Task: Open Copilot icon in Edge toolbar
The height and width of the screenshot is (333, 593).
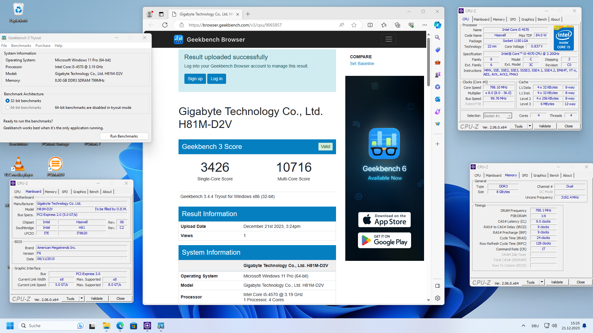Action: pos(437,25)
